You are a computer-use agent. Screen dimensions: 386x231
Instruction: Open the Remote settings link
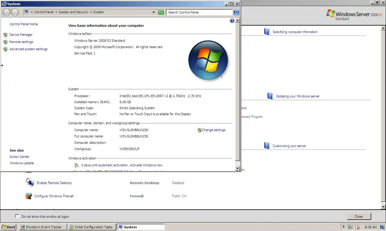21,42
